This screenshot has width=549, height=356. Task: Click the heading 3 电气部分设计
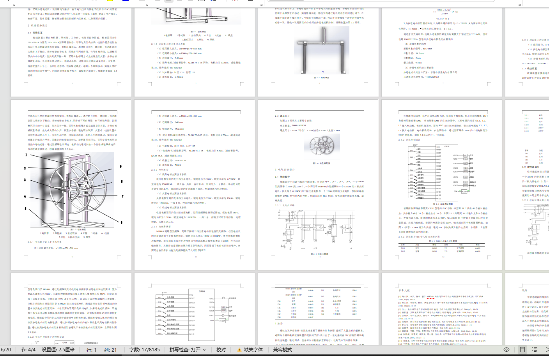click(285, 170)
